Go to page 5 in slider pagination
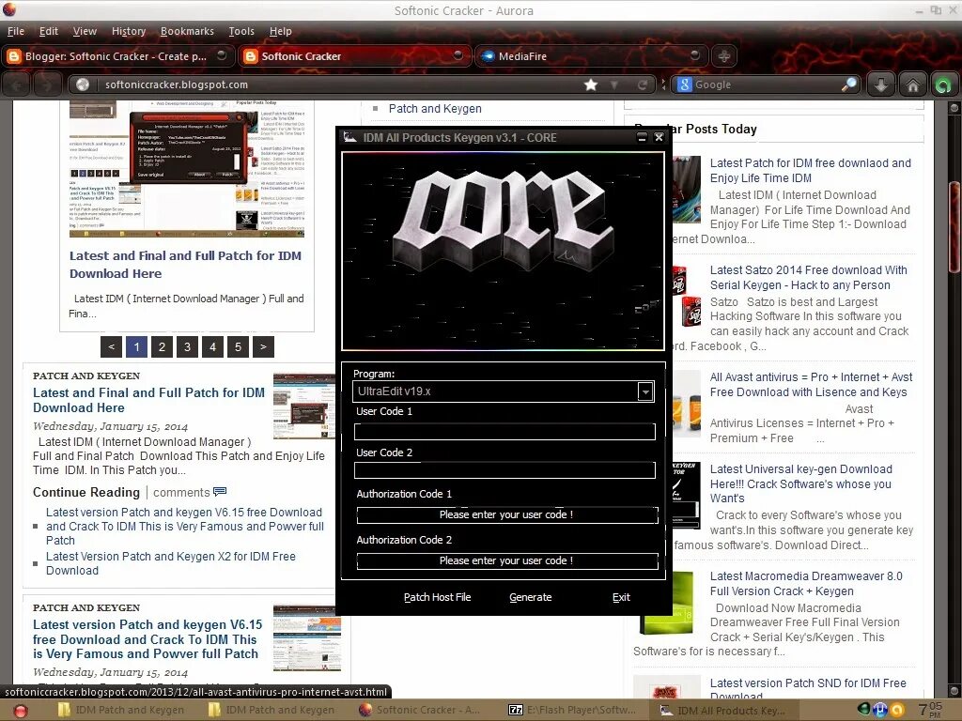The width and height of the screenshot is (962, 721). click(x=238, y=347)
